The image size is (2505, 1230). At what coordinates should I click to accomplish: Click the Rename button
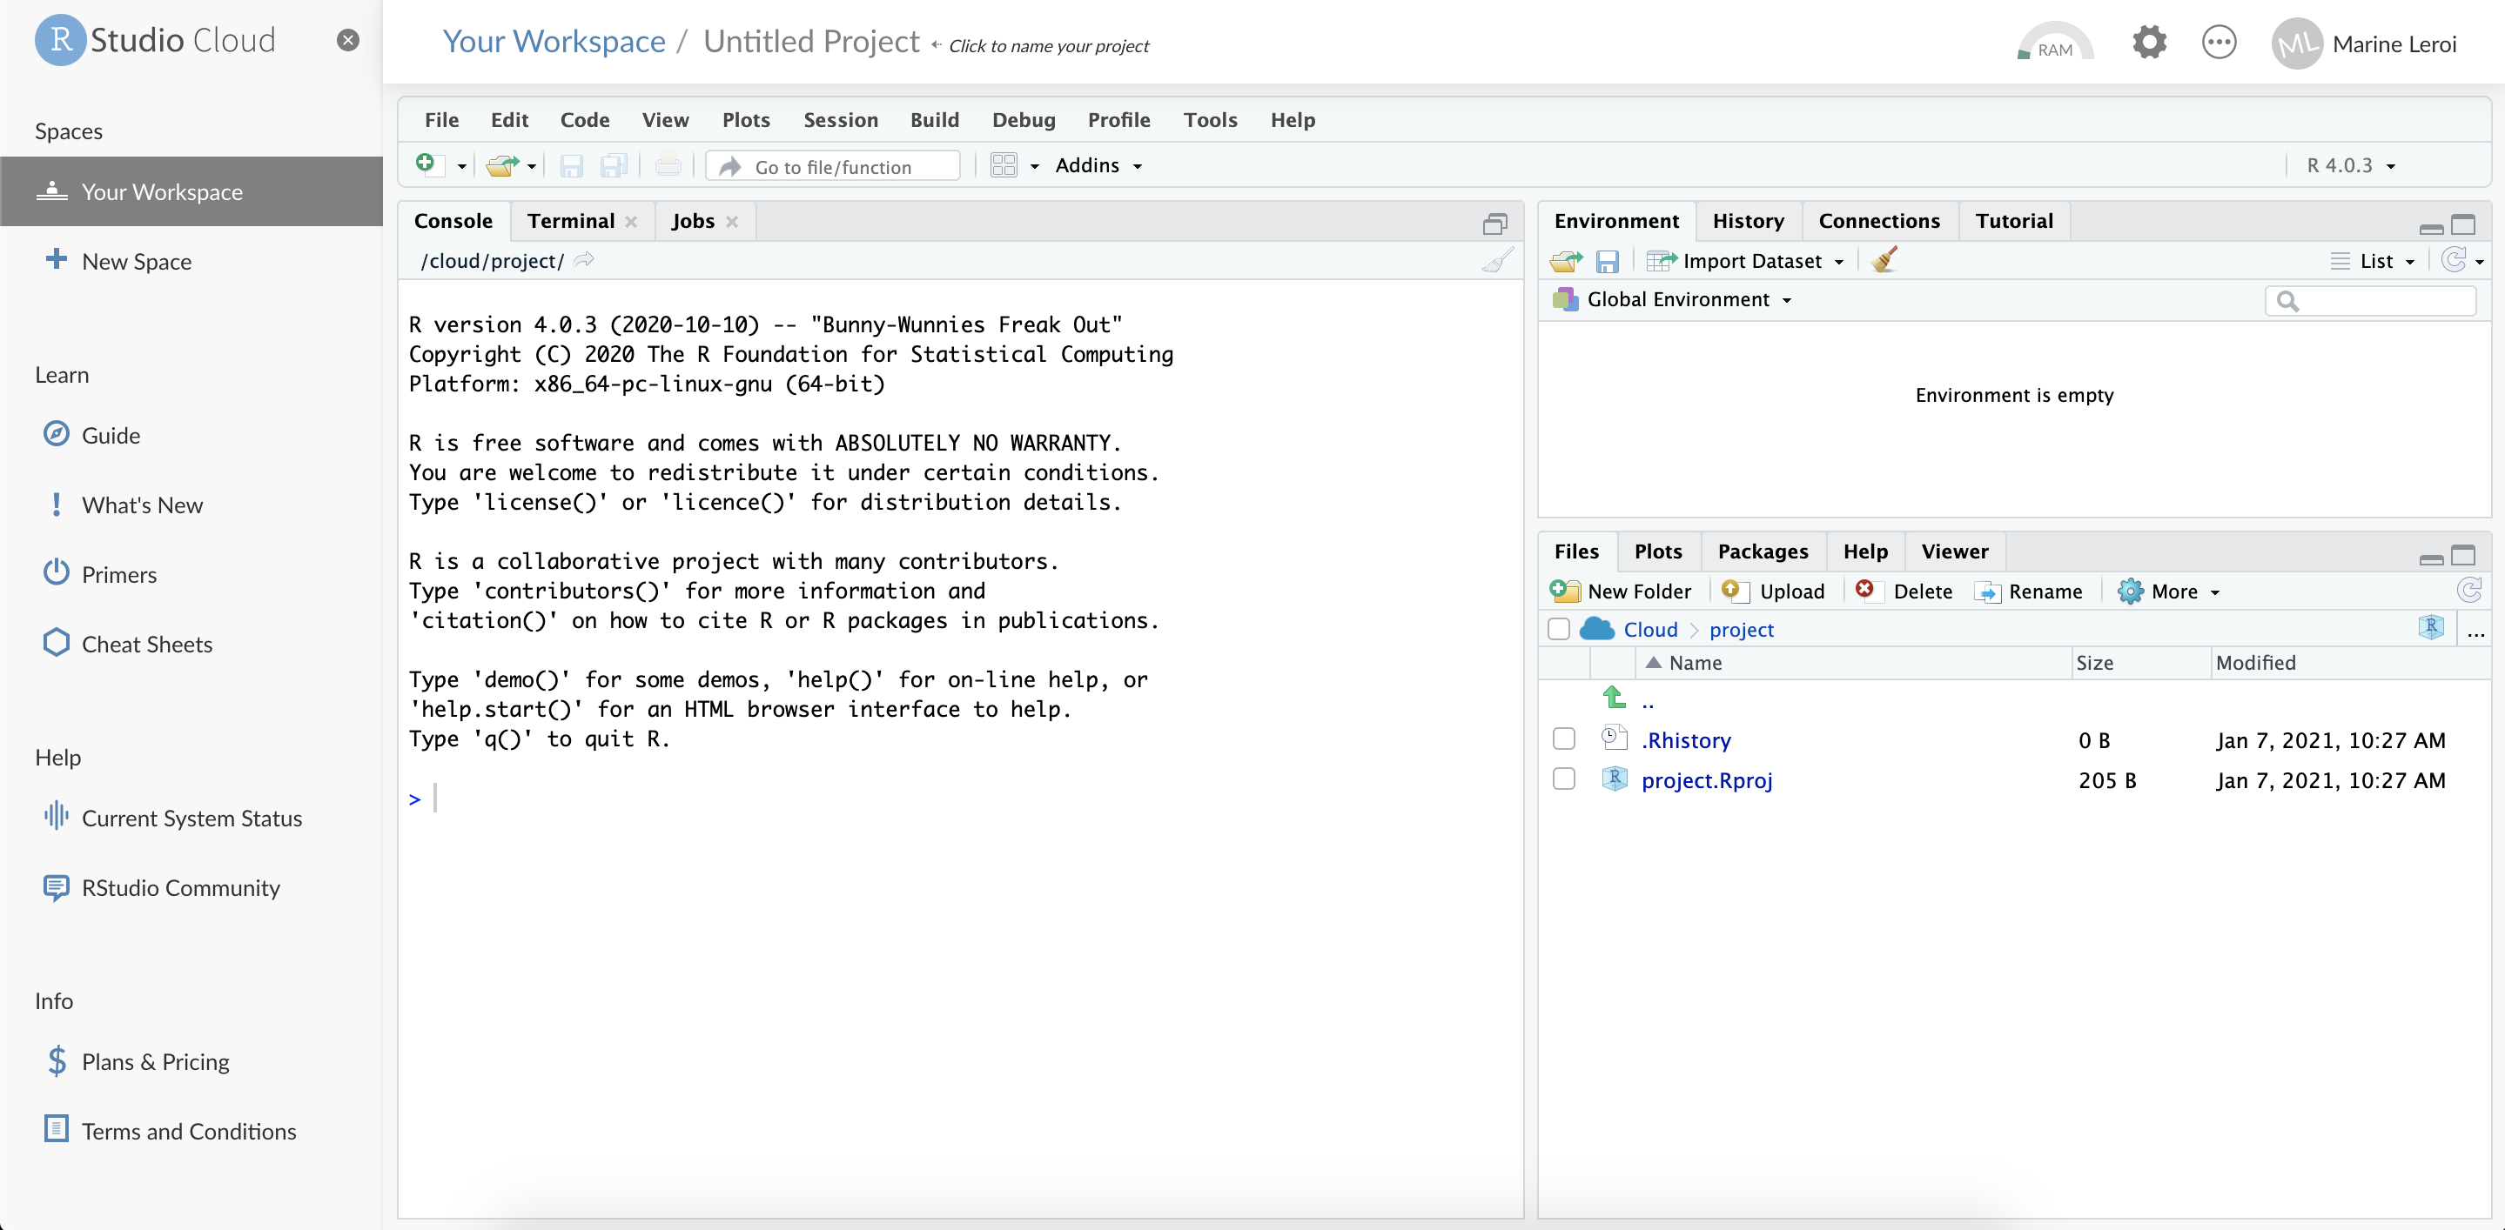tap(2029, 591)
